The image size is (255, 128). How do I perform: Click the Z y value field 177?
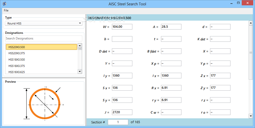click(x=220, y=88)
